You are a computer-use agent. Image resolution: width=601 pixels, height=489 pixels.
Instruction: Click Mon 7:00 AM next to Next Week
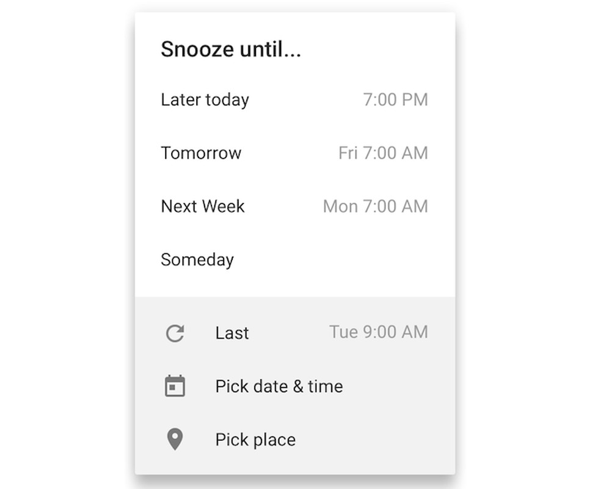pos(374,206)
